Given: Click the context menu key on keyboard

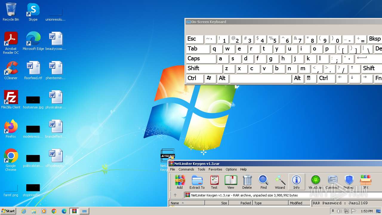Looking at the screenshot, I should pos(311,79).
